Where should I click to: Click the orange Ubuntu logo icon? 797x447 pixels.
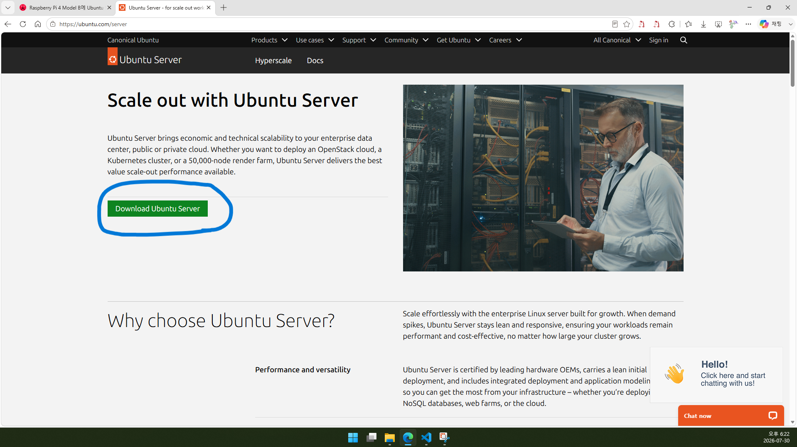pos(113,56)
